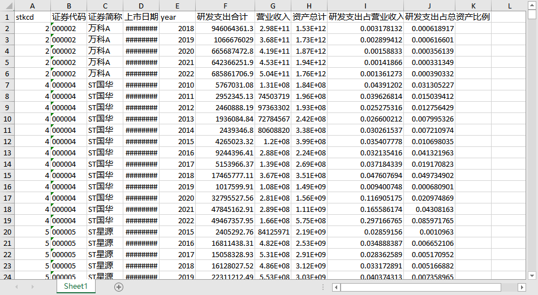Select column D header
This screenshot has width=538, height=295.
click(x=141, y=6)
